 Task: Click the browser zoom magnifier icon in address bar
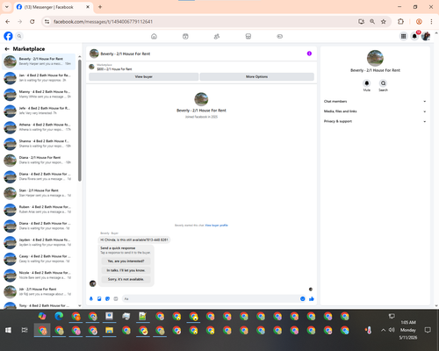click(372, 22)
